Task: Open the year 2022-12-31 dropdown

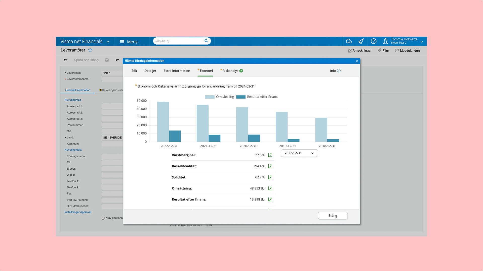Action: click(x=299, y=153)
